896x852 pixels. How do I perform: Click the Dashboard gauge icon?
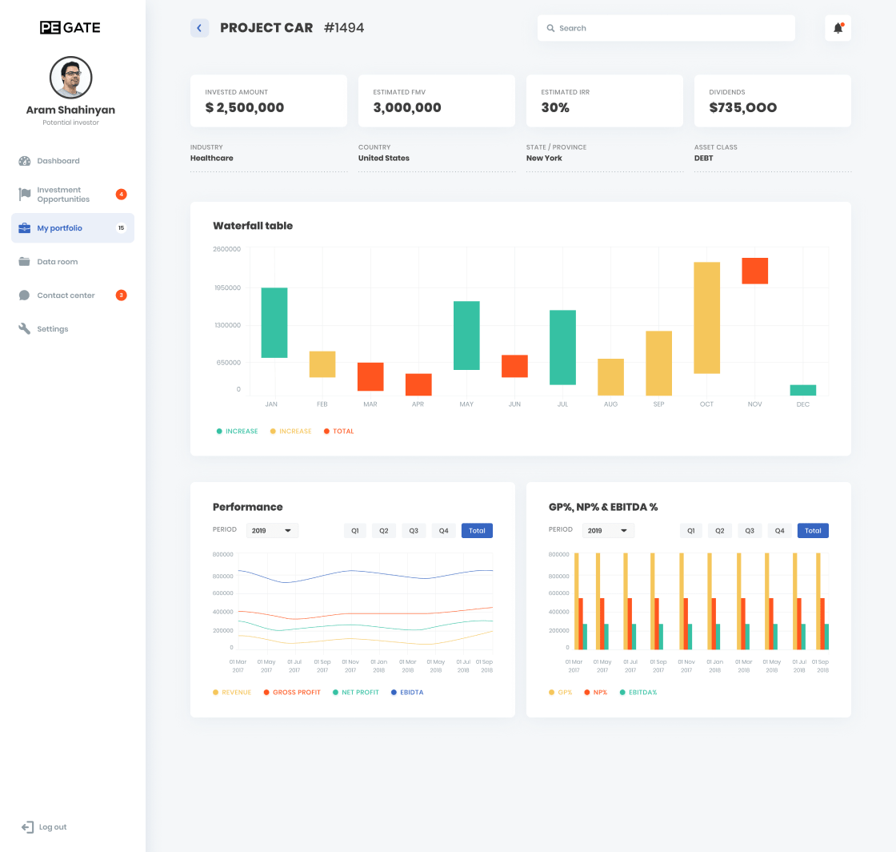(24, 161)
